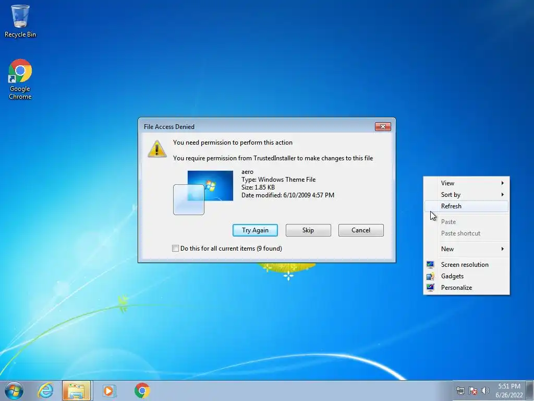Viewport: 534px width, 401px height.
Task: Click 'Date modified: 6/10/2009 4:57 PM' text
Action: (x=288, y=195)
